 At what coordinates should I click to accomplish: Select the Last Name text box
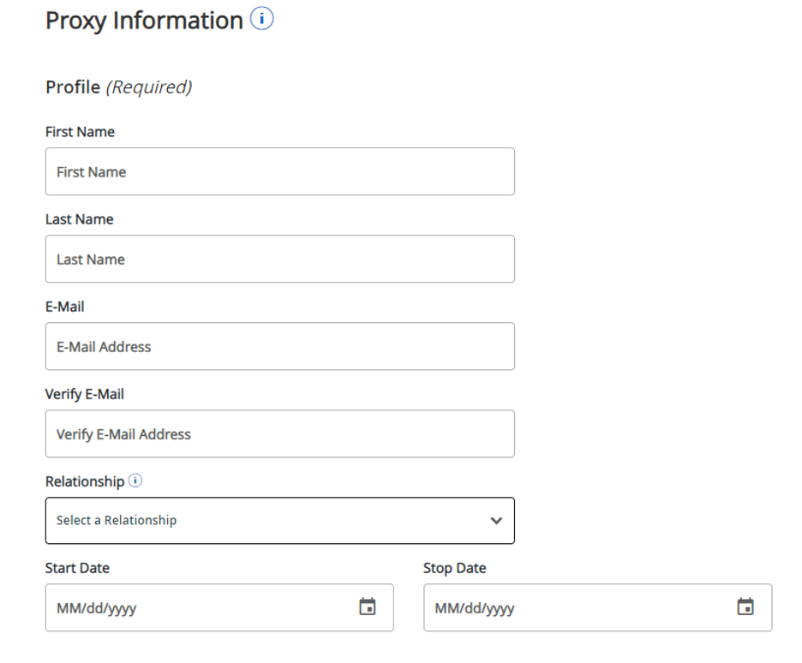[x=279, y=259]
